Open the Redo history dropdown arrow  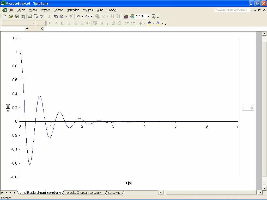(x=91, y=16)
